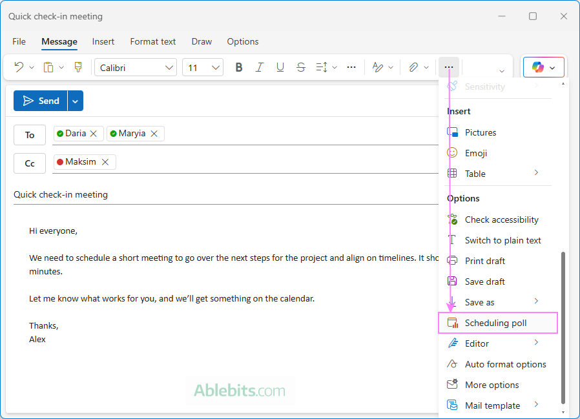The height and width of the screenshot is (419, 580).
Task: Run Check accessibility on the draft
Action: (x=501, y=220)
